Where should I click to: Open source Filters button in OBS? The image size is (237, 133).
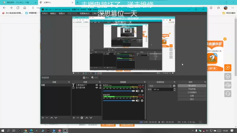click(x=95, y=78)
